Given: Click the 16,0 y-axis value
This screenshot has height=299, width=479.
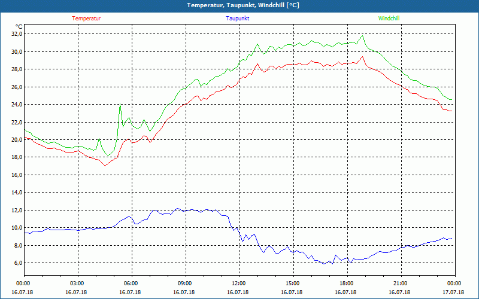Looking at the screenshot, I should pyautogui.click(x=17, y=175).
